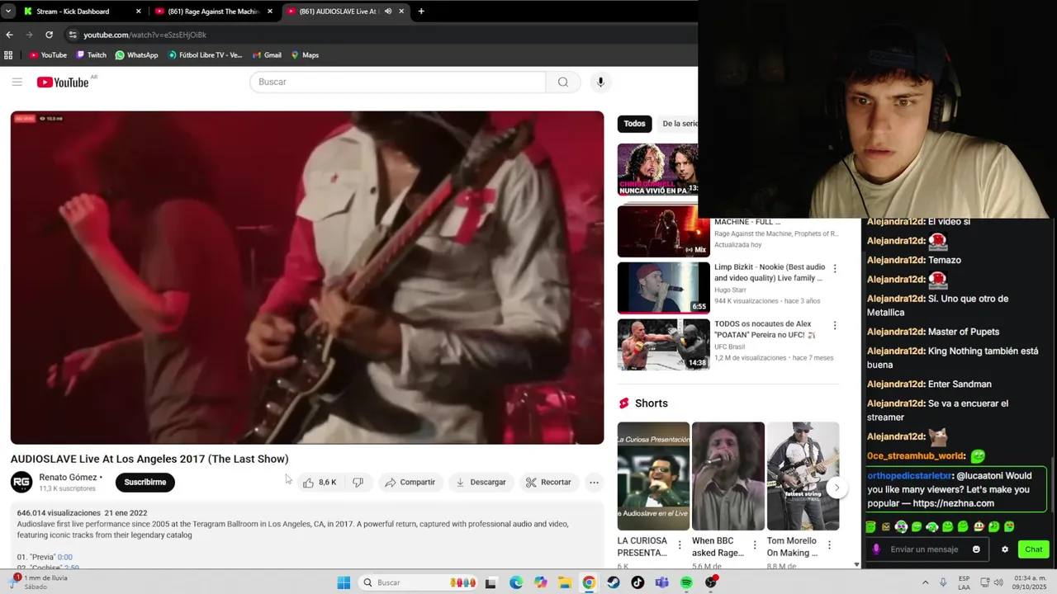Open the new tab plus button
This screenshot has height=594, width=1057.
click(x=421, y=11)
